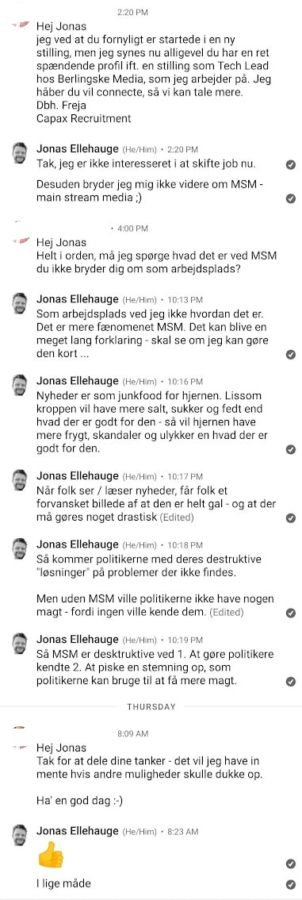Open Jonas Ellehauge's profile from the 10:13 PM message

click(x=78, y=299)
